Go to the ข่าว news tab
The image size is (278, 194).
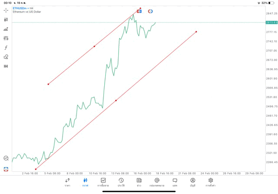pyautogui.click(x=139, y=182)
